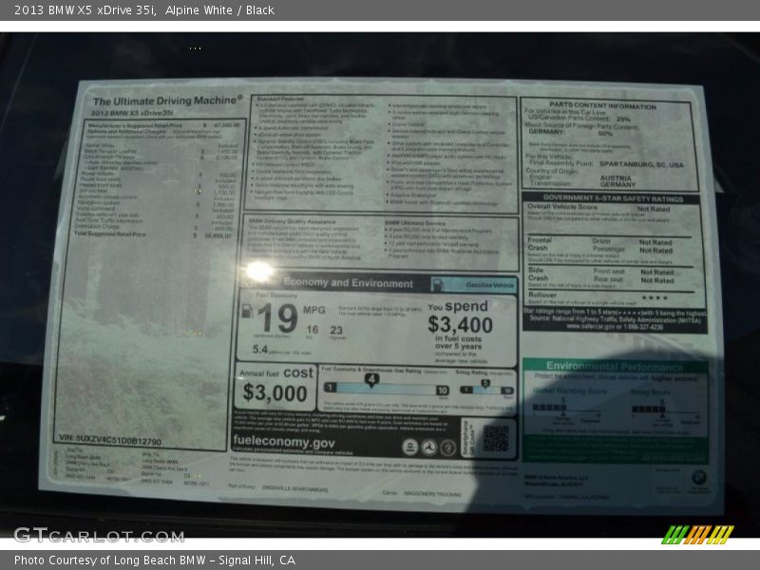
Task: Click the 5.4 gallons per 100 miles value
Action: [259, 349]
